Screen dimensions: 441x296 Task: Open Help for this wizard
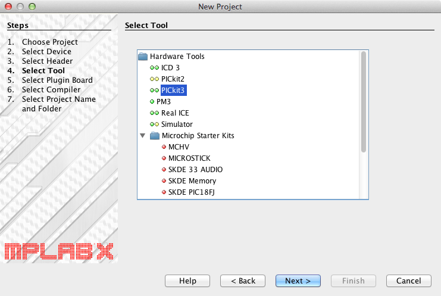pos(187,281)
